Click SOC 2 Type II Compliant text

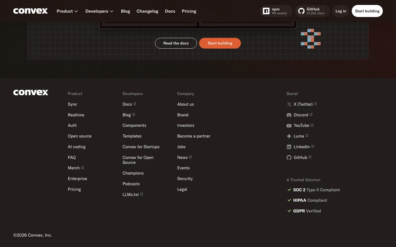[317, 190]
